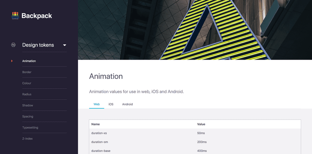Navigate to Radius in sidebar

(x=27, y=94)
